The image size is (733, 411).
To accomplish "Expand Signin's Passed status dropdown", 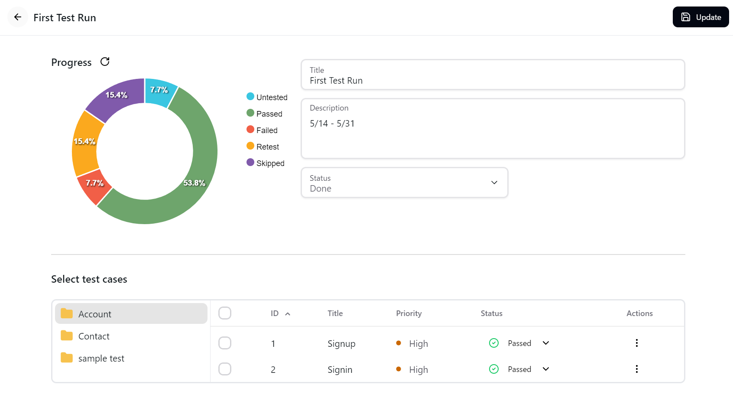I will tap(545, 369).
